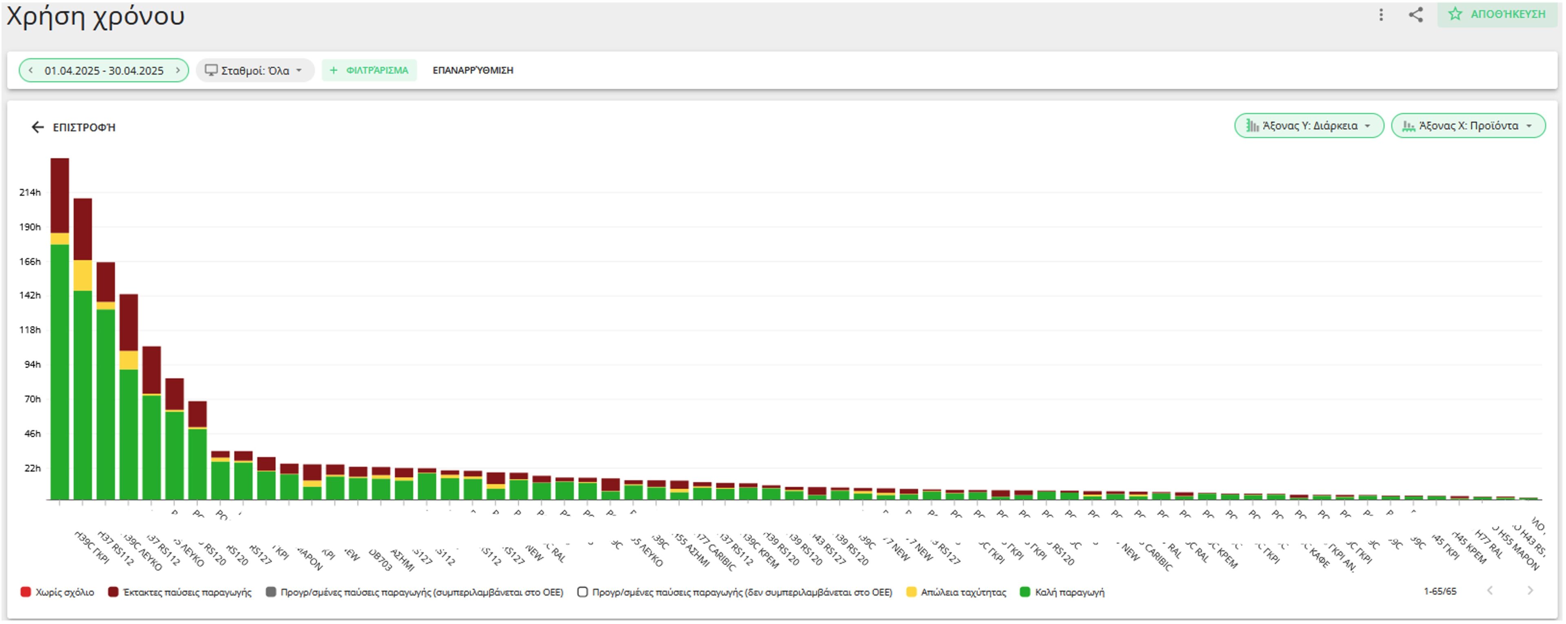Click the ΕΠΙΣΤΡΟΦΉ navigation item
The height and width of the screenshot is (624, 1566).
(x=83, y=128)
